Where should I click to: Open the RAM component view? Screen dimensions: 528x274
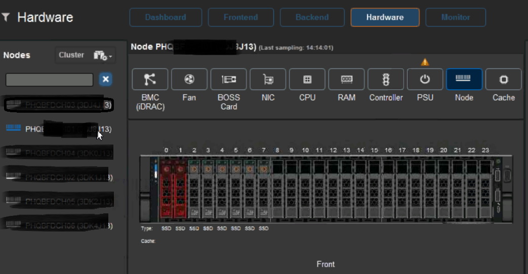tap(346, 79)
